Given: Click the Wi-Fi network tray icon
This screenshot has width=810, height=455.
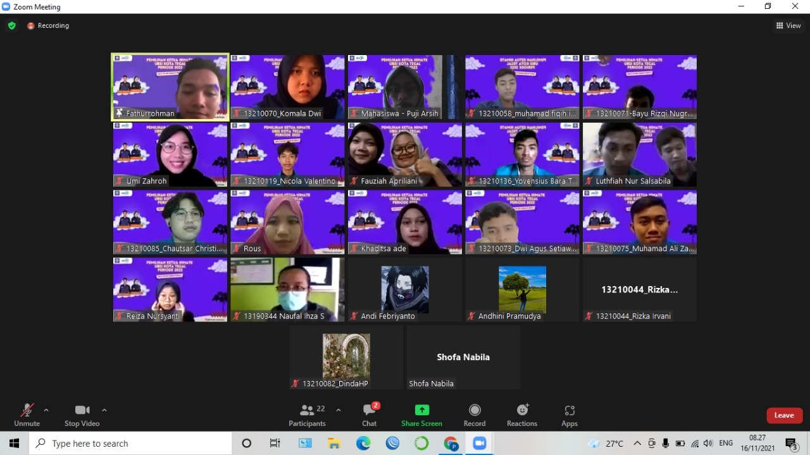Looking at the screenshot, I should click(695, 444).
